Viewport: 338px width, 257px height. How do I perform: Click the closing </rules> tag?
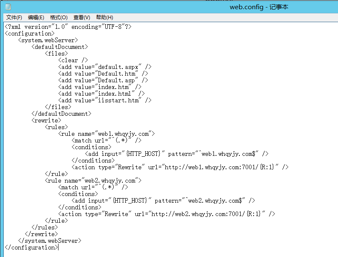(x=45, y=227)
